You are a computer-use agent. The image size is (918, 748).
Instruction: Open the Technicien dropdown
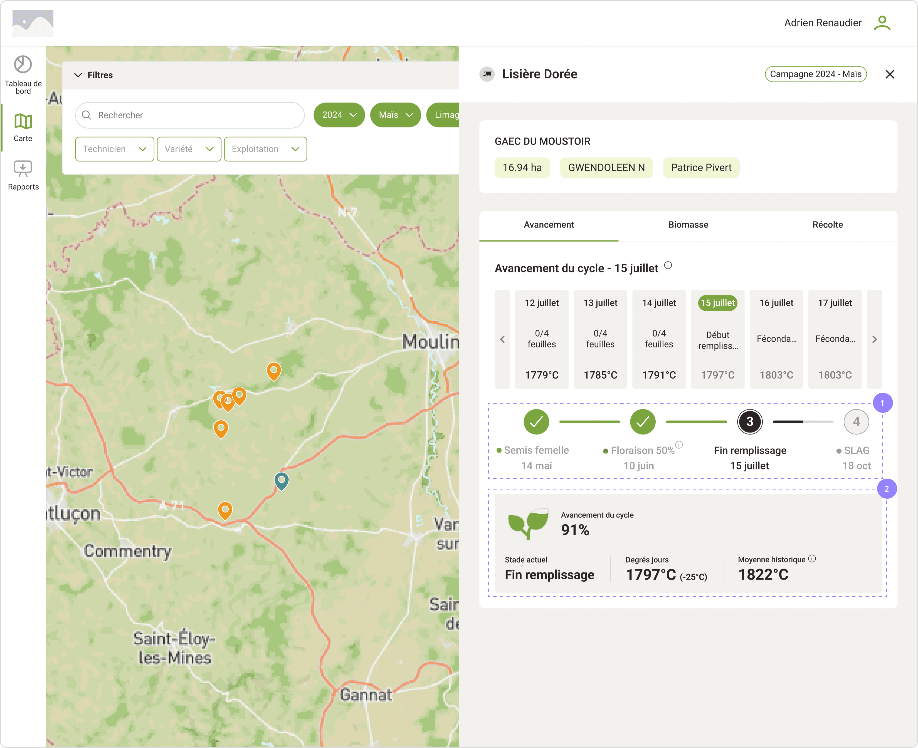click(115, 149)
